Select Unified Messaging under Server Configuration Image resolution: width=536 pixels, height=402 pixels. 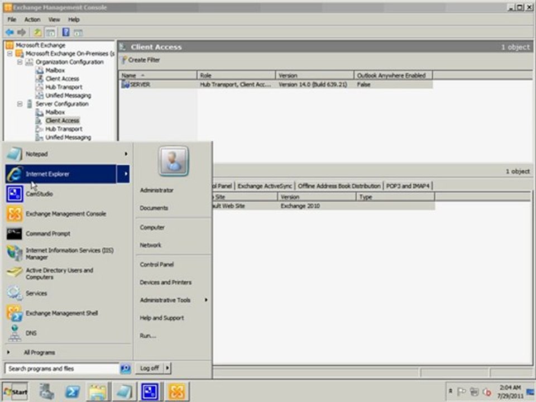click(68, 137)
